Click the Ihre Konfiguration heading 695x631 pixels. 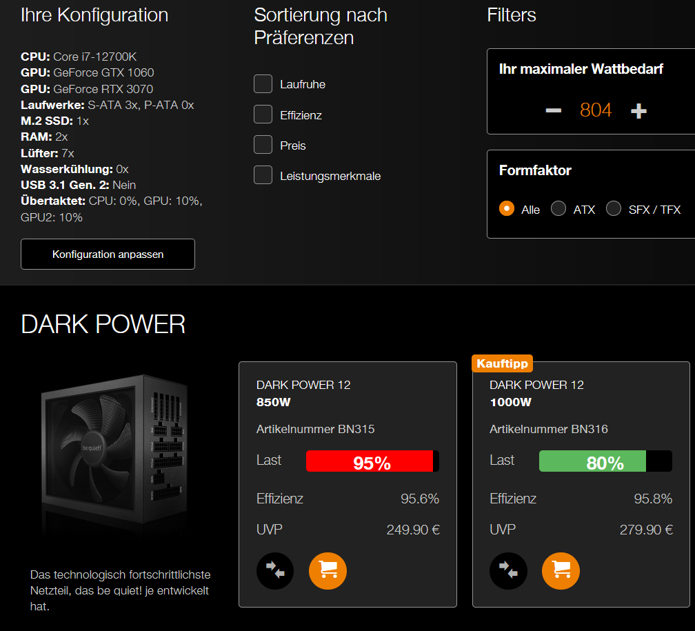(x=94, y=16)
